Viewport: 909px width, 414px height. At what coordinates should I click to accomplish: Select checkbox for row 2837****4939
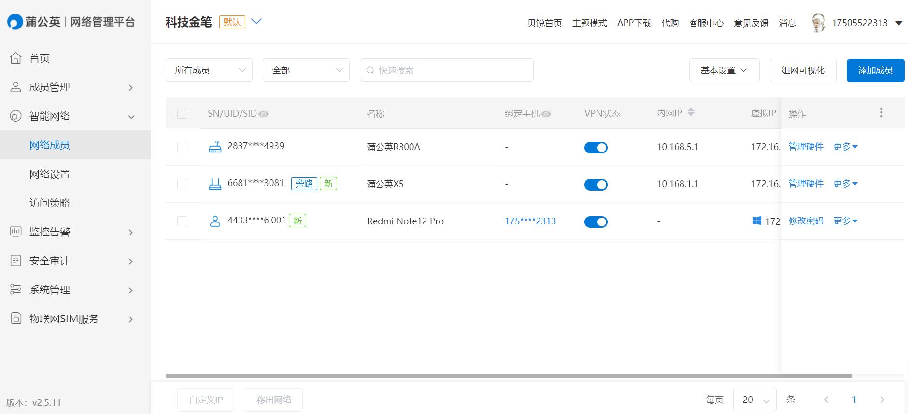point(182,147)
